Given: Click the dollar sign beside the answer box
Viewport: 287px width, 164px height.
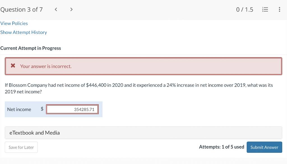Looking at the screenshot, I should (42, 109).
